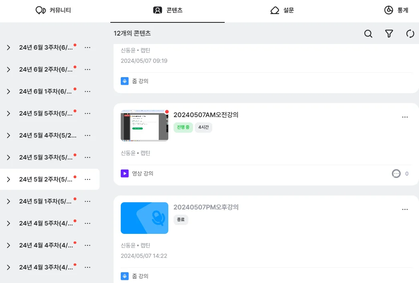The height and width of the screenshot is (283, 419).
Task: Open search for contents
Action: click(x=368, y=34)
